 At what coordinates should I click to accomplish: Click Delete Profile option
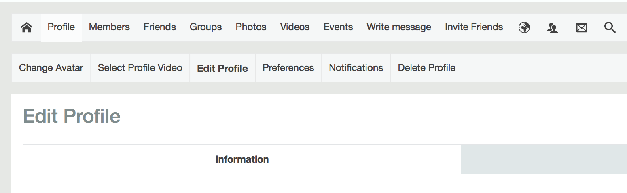[426, 68]
